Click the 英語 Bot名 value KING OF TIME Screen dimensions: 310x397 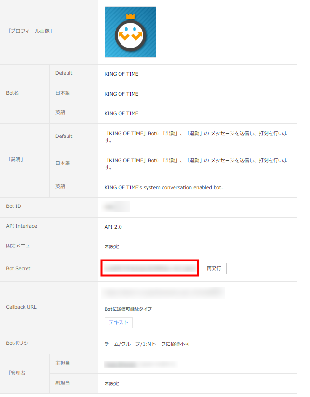point(121,114)
